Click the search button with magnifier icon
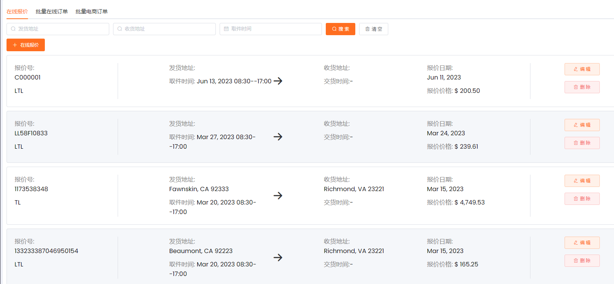 (340, 29)
